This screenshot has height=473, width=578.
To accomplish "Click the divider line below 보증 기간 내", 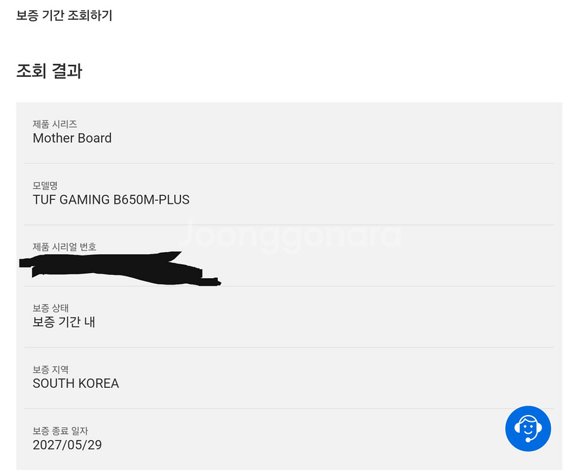I will [x=289, y=347].
